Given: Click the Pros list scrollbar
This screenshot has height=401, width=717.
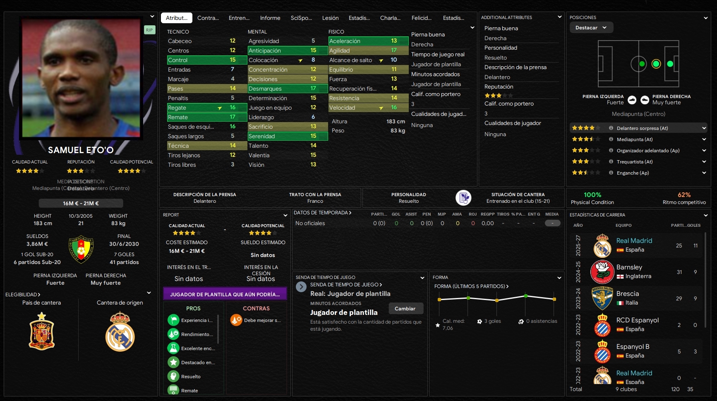Looking at the screenshot, I should [218, 329].
